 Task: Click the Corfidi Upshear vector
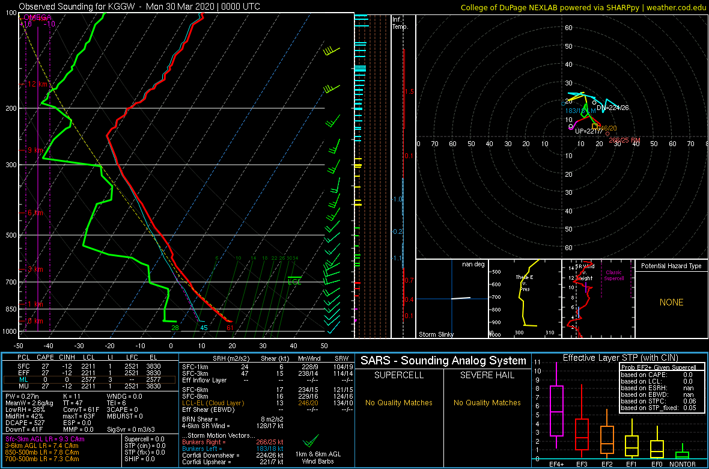233,462
